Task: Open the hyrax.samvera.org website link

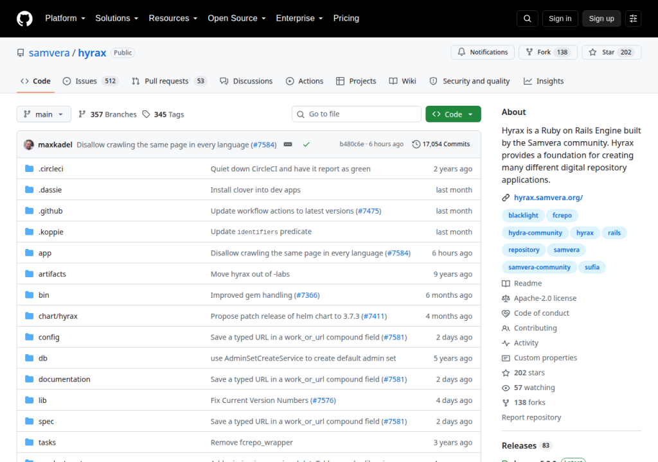Action: tap(548, 198)
